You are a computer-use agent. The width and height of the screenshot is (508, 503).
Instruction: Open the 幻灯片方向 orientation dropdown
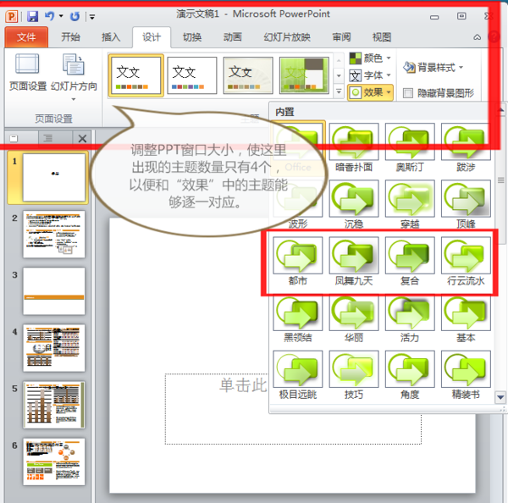pos(74,77)
